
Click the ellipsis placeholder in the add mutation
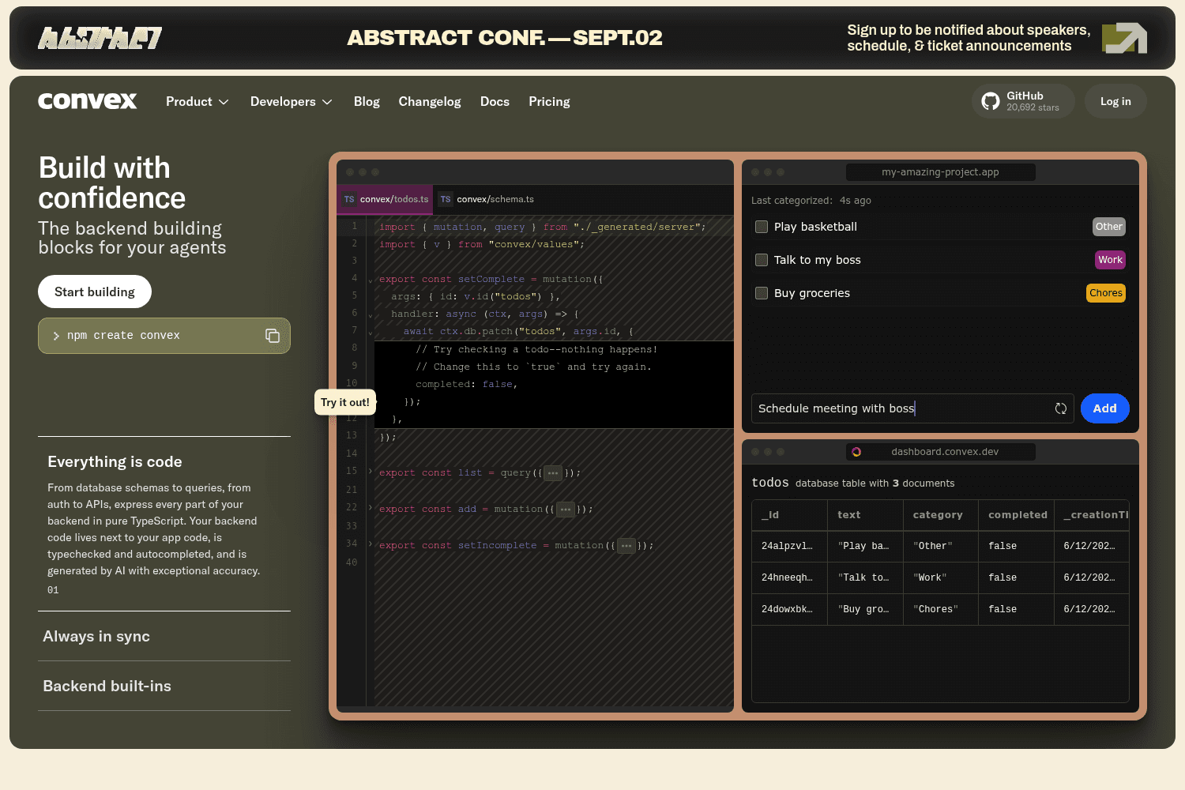coord(566,510)
